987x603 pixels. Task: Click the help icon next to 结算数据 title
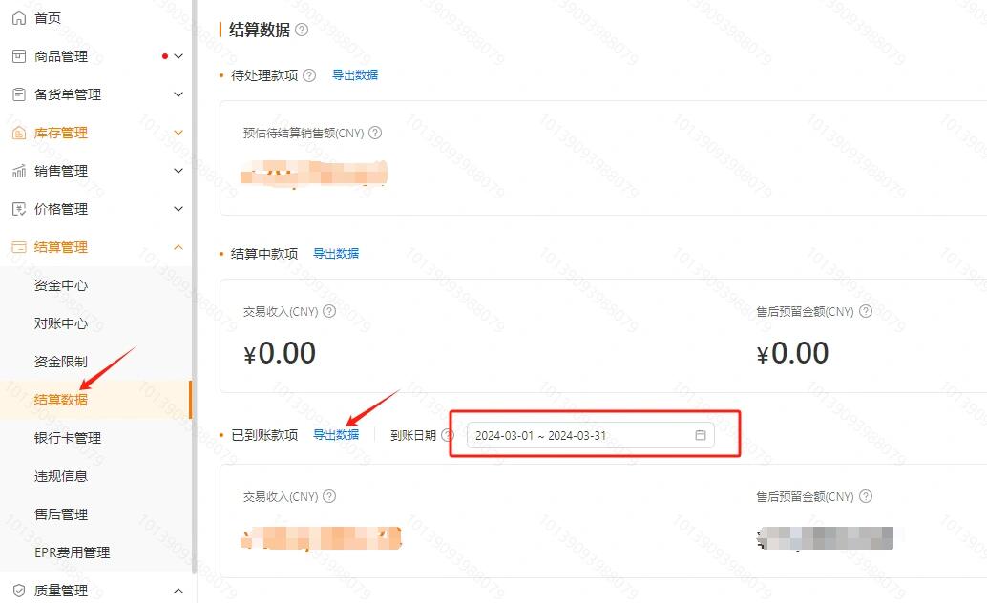click(302, 30)
